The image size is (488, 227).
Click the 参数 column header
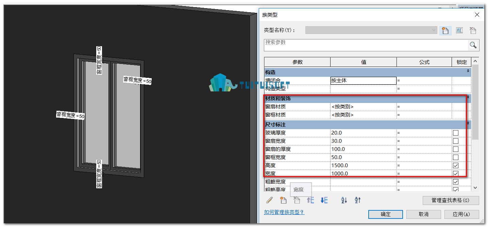pos(297,62)
